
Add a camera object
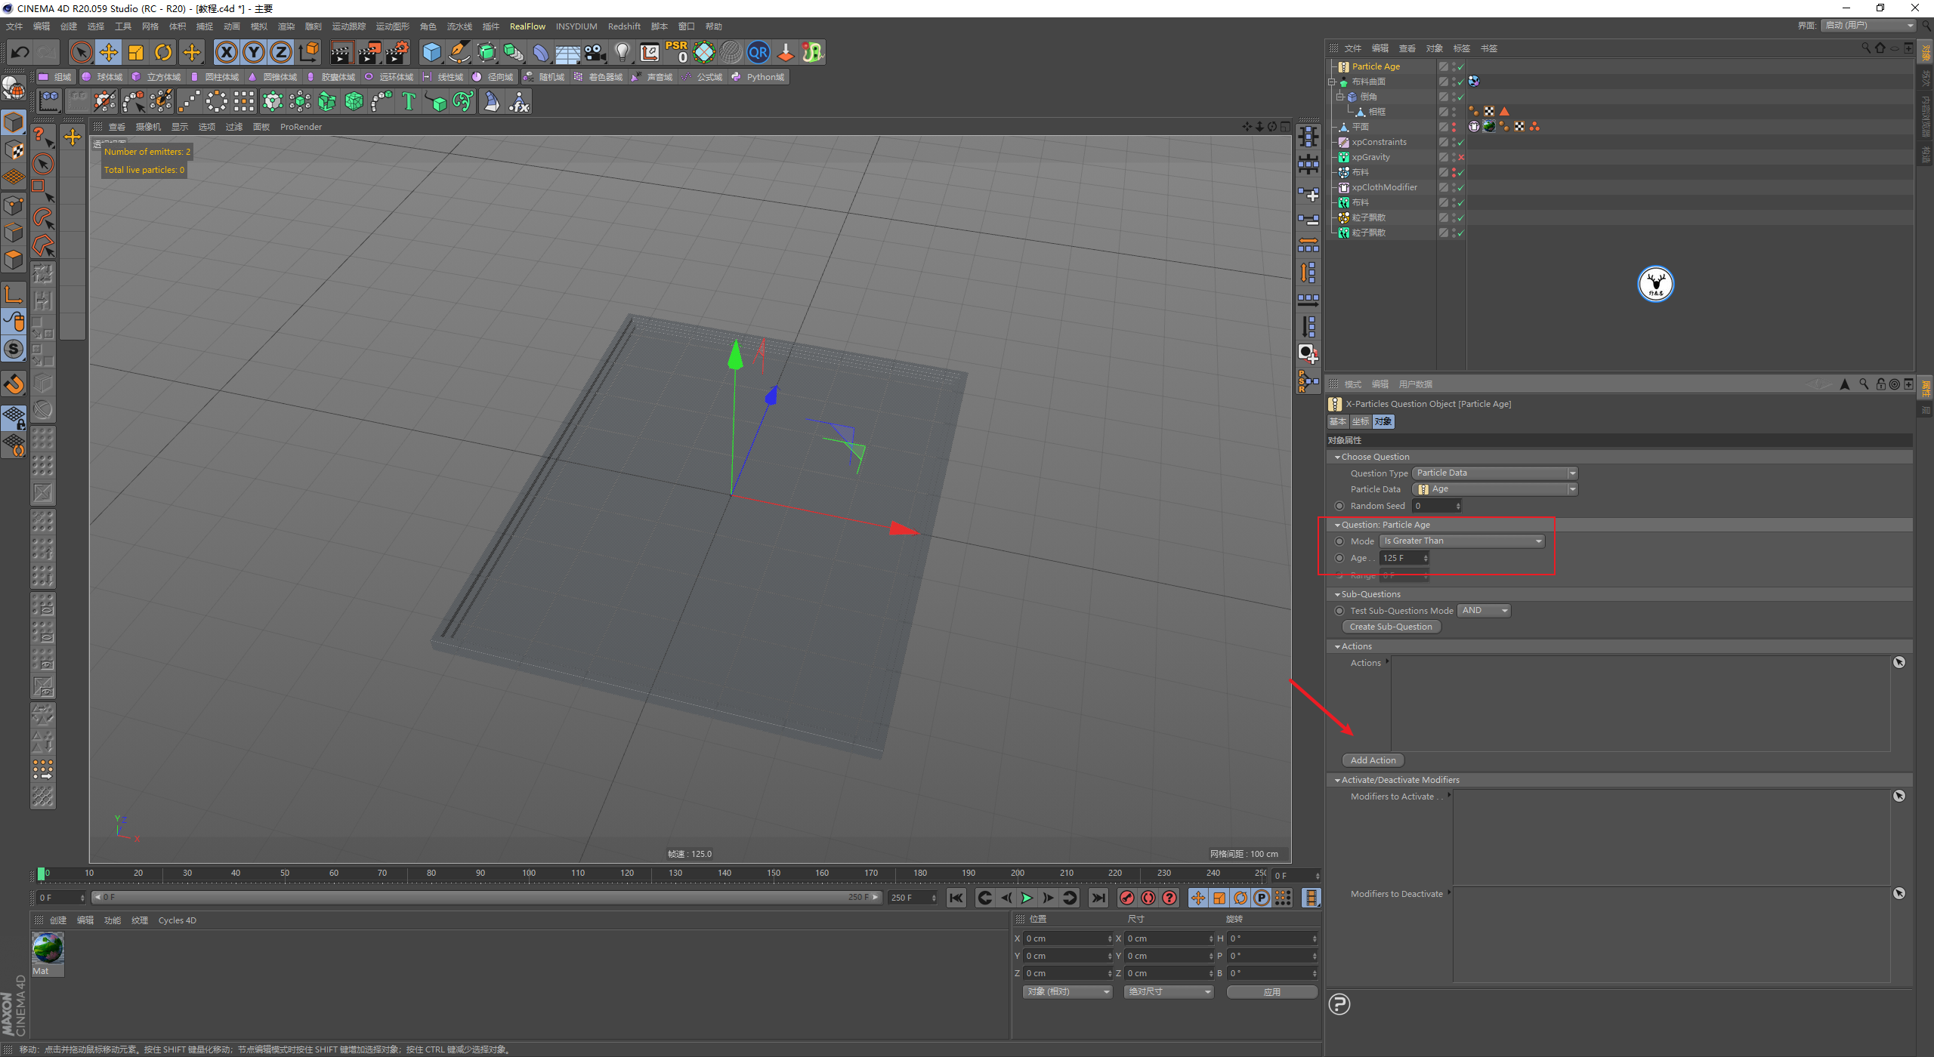coord(595,52)
